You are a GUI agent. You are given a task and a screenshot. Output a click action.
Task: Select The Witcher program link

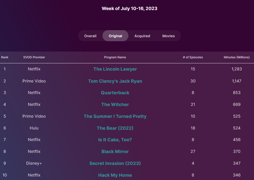click(115, 105)
